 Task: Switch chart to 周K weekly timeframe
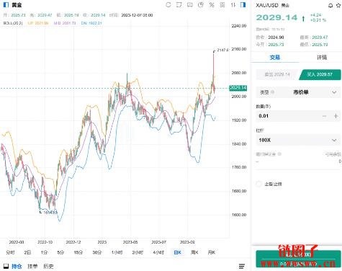(194, 252)
